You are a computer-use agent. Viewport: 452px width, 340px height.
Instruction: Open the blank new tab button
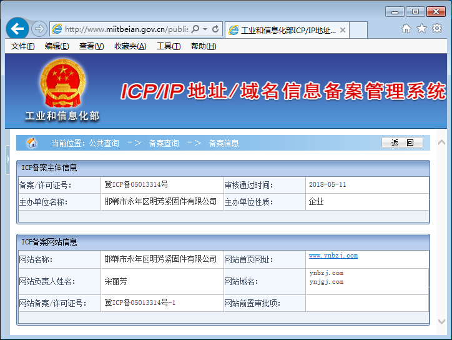click(x=358, y=29)
